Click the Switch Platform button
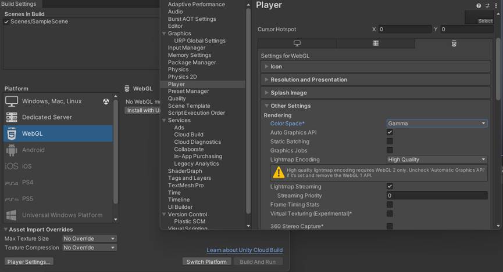503x272 pixels. pos(206,262)
